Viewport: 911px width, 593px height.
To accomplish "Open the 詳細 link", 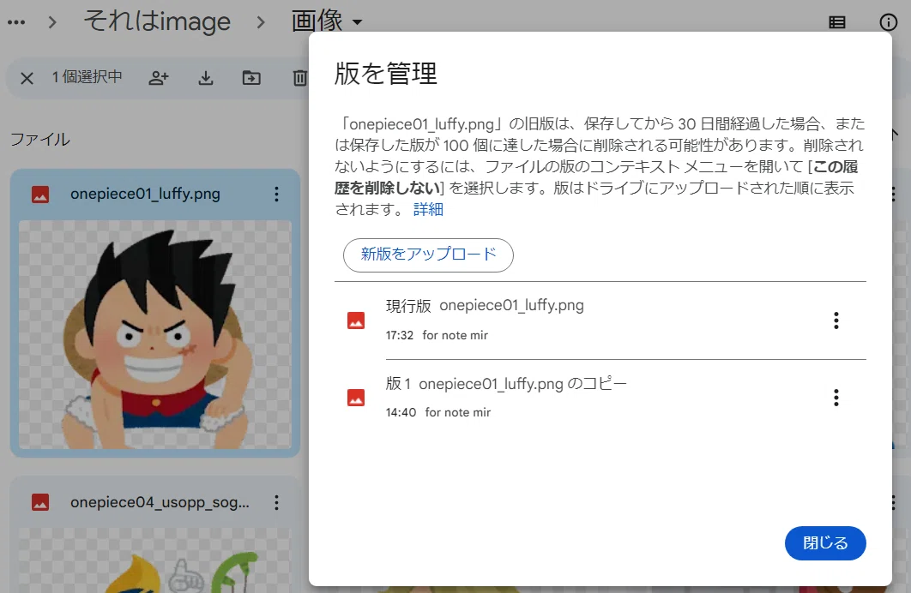I will 428,209.
